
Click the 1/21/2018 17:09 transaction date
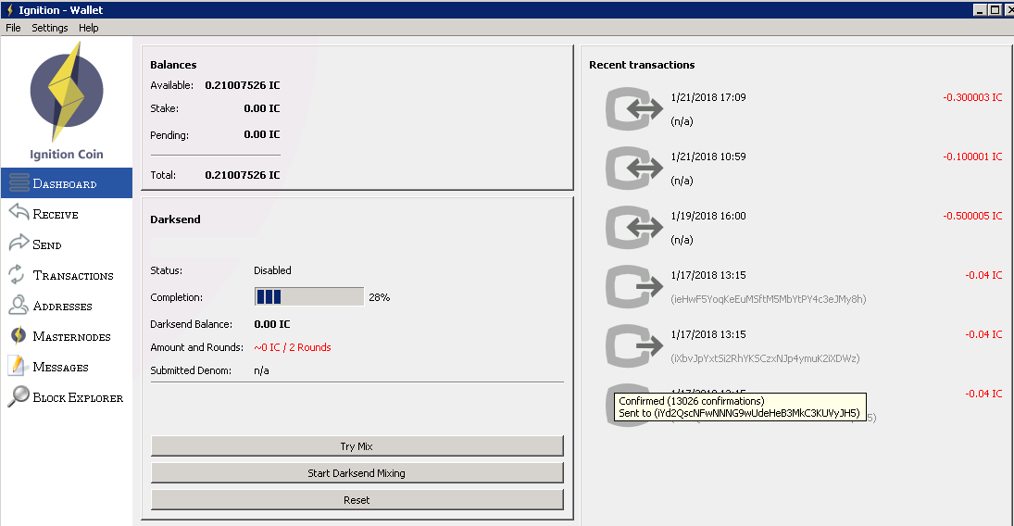708,97
